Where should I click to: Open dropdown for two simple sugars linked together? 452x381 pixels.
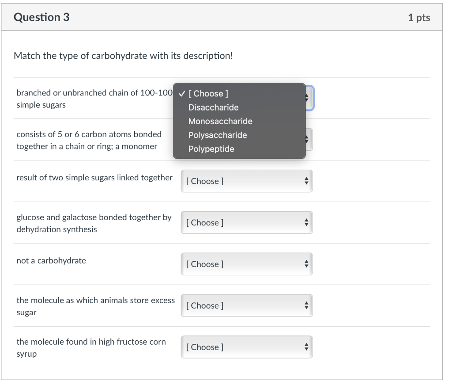(x=246, y=181)
